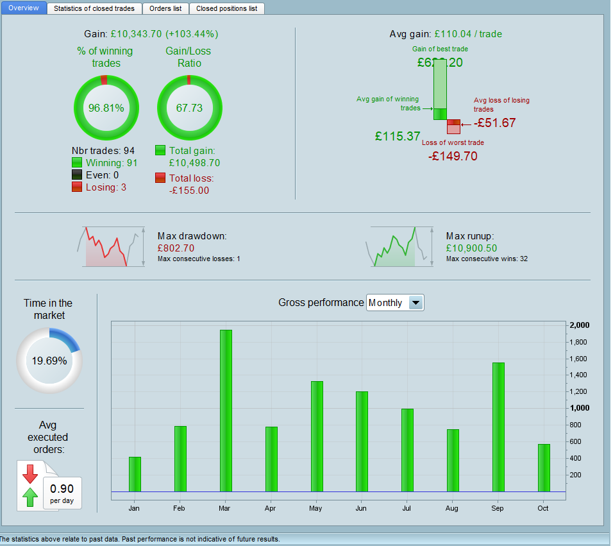613x546 pixels.
Task: Click the black Even legend square
Action: click(x=77, y=175)
